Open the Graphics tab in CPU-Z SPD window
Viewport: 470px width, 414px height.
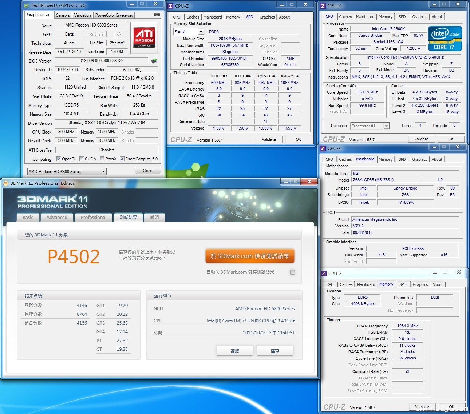[x=267, y=17]
